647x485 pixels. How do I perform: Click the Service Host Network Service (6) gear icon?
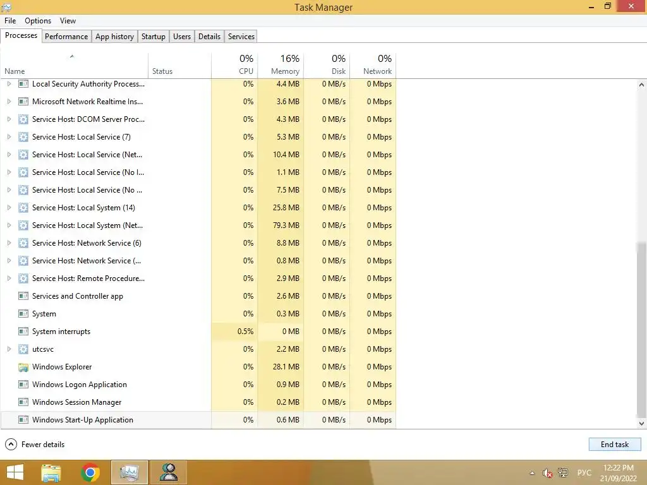click(23, 243)
